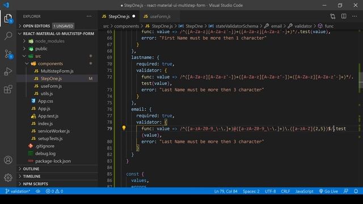Open the notifications bell
363x204 pixels.
point(356,192)
